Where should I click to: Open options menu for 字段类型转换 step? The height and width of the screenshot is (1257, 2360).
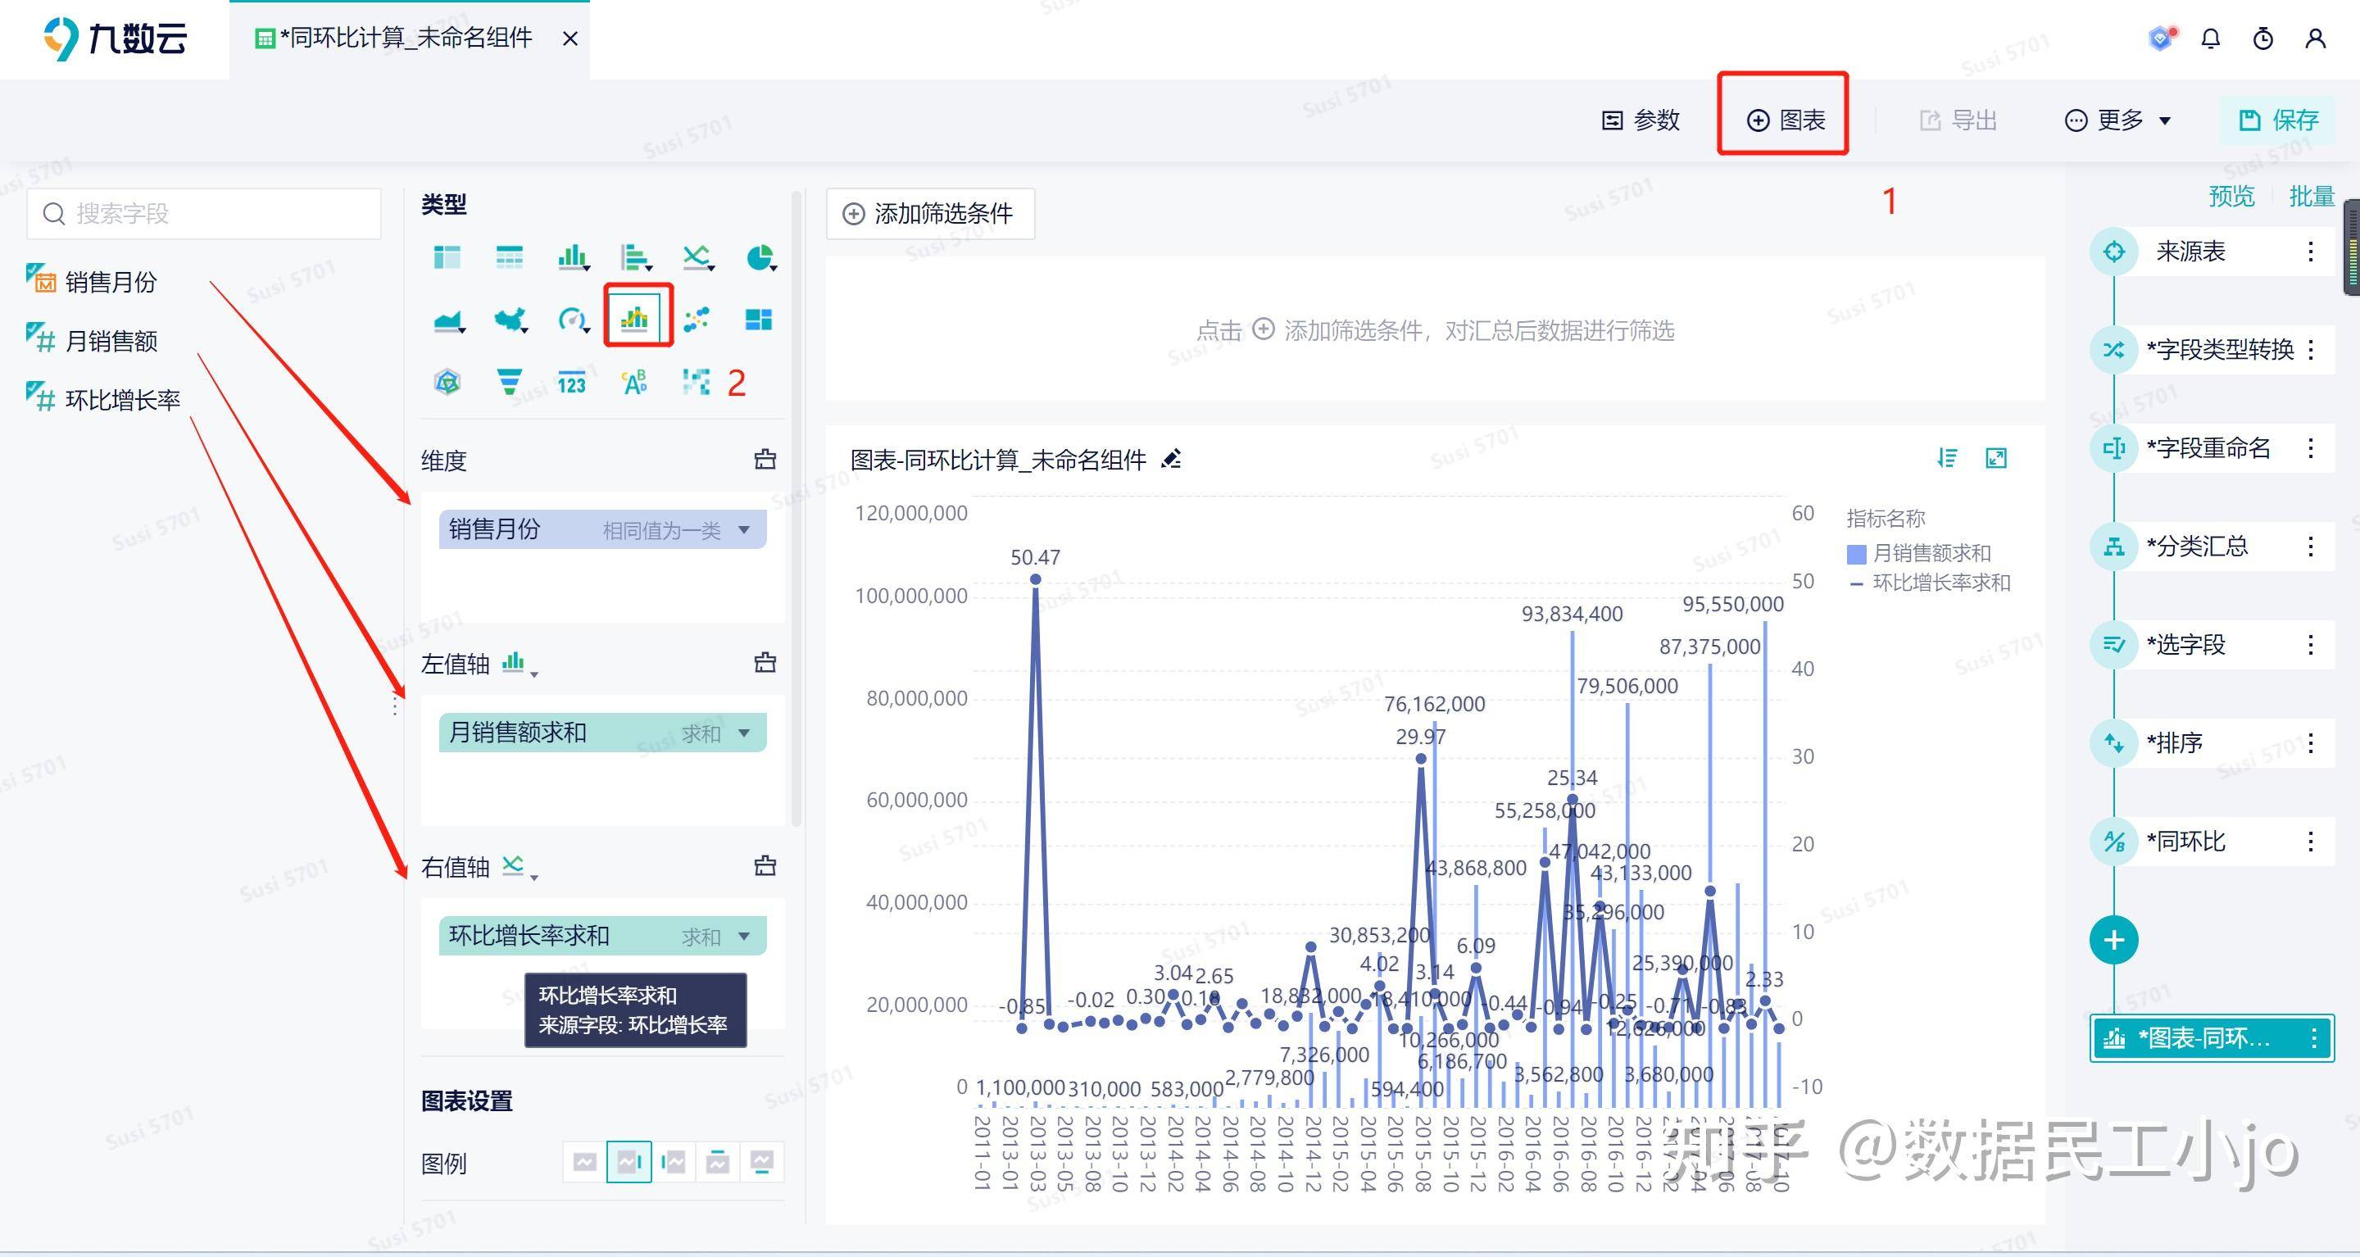pyautogui.click(x=2311, y=349)
